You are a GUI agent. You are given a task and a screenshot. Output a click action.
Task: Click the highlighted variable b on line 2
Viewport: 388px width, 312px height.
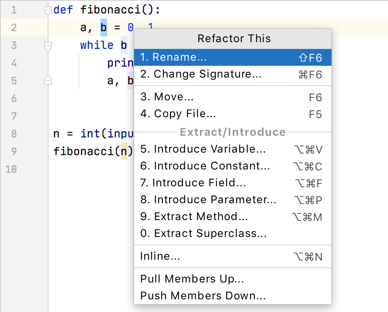[x=104, y=27]
